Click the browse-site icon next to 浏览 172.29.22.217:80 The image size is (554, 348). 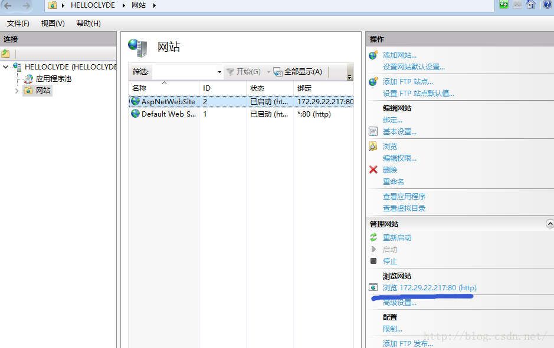[x=373, y=287]
